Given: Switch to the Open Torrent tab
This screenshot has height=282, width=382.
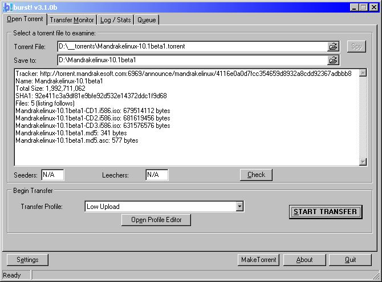Looking at the screenshot, I should pyautogui.click(x=25, y=19).
